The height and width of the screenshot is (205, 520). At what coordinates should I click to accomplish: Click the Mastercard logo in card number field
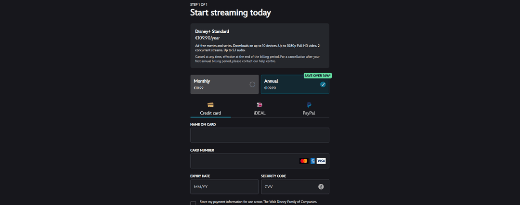pyautogui.click(x=303, y=161)
